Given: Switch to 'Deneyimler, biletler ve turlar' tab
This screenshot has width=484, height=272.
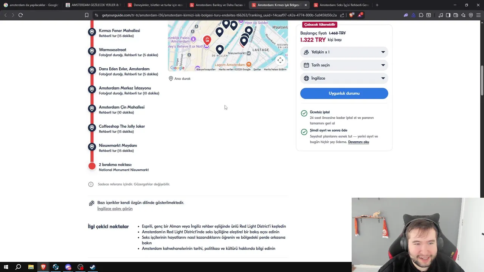Looking at the screenshot, I should (x=155, y=5).
